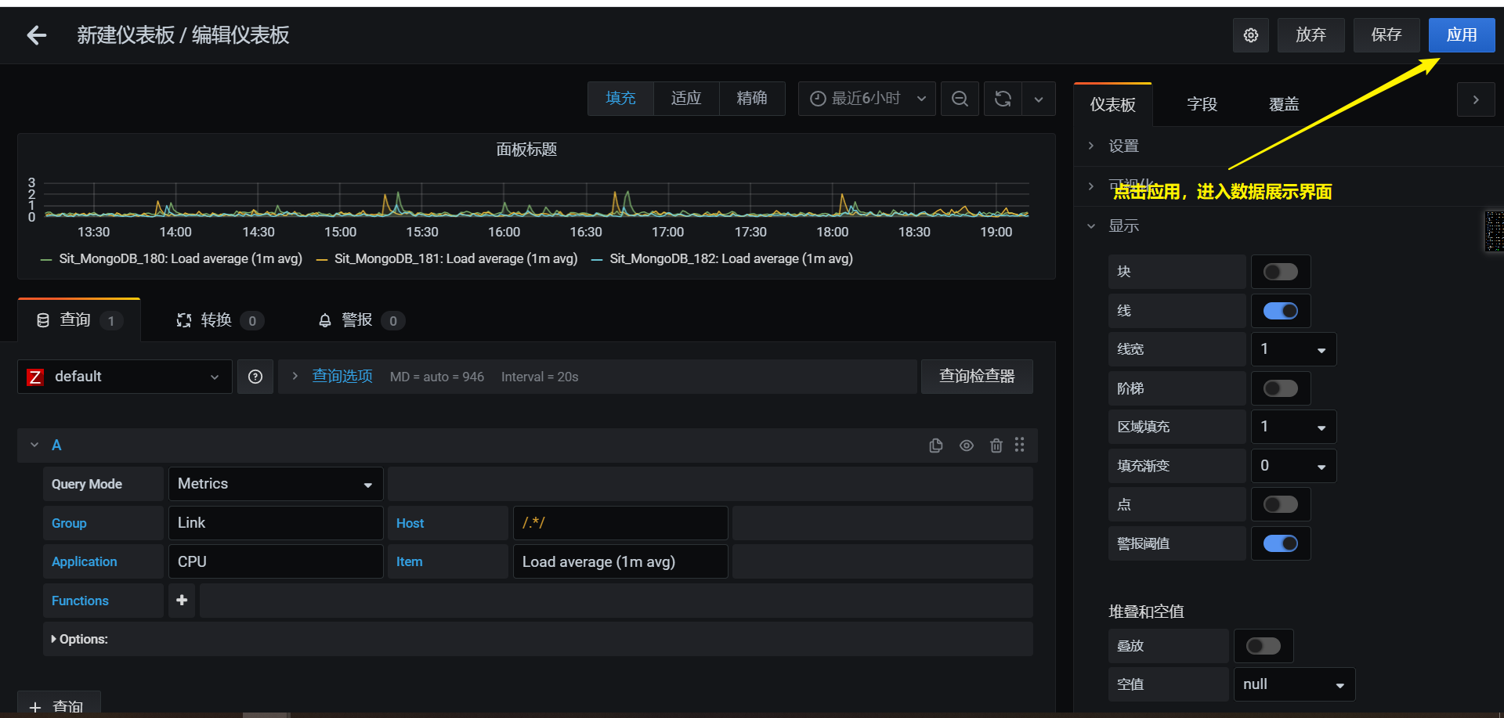Screen dimensions: 1504x718
Task: Enable the 阶梯 (staircase) switch
Action: 1281,388
